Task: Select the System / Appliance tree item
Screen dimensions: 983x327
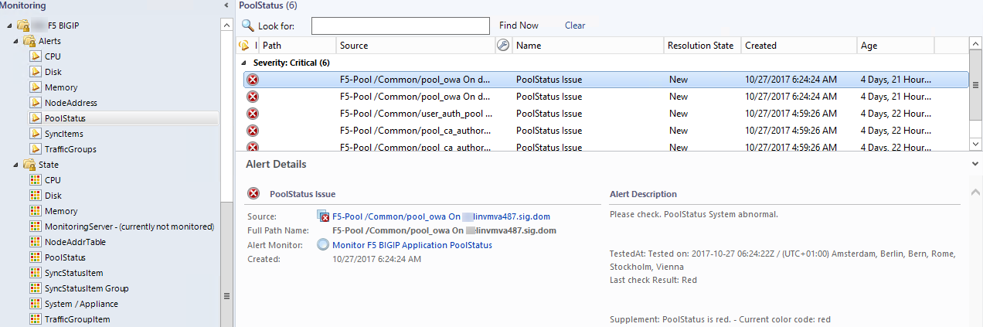Action: pyautogui.click(x=81, y=304)
